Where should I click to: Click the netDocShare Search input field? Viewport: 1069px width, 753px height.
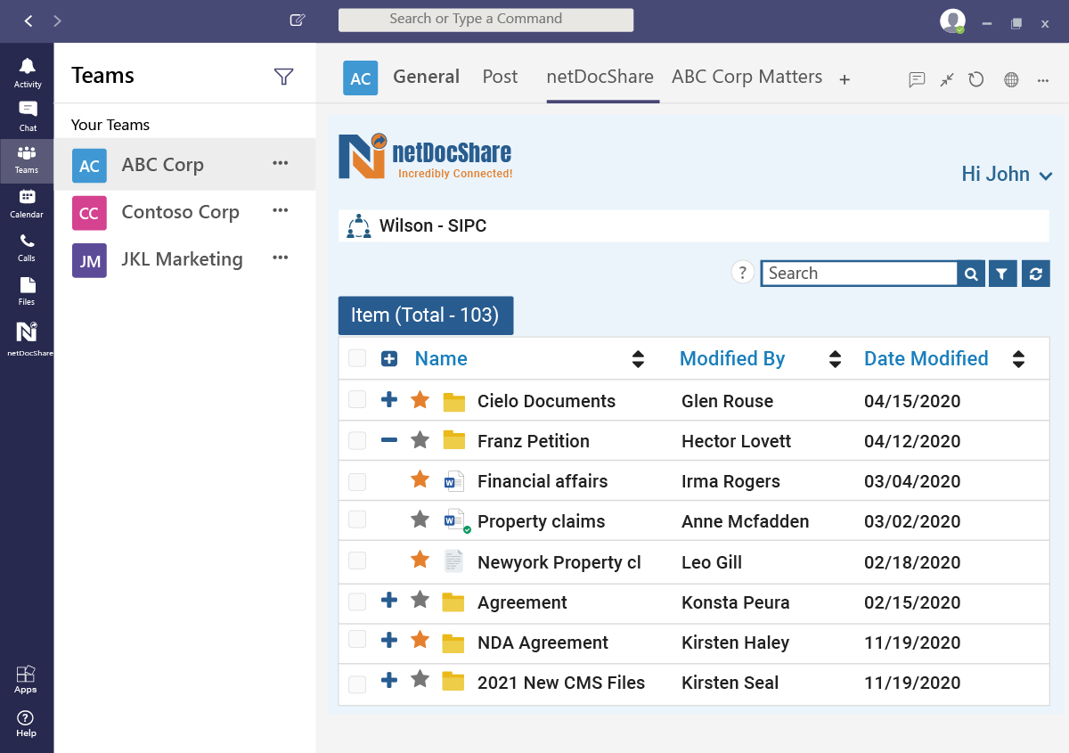pyautogui.click(x=860, y=274)
